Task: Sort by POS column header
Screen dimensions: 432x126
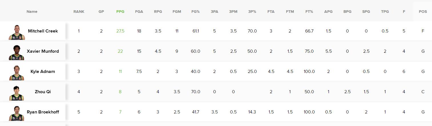Action: coord(423,12)
